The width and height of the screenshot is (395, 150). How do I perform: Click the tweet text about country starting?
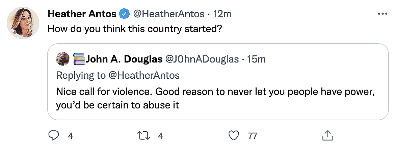tap(134, 29)
